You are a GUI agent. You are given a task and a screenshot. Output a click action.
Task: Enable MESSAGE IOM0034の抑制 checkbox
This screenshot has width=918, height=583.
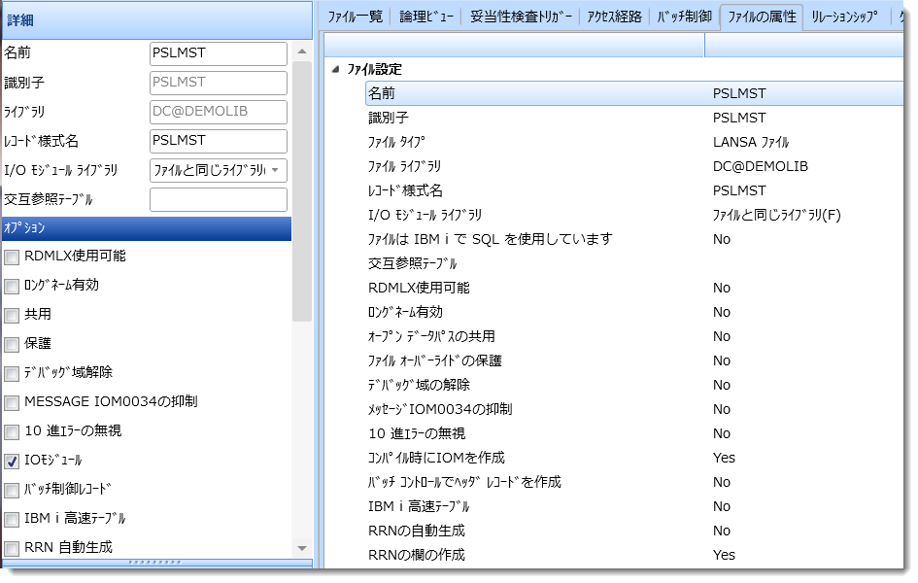12,403
